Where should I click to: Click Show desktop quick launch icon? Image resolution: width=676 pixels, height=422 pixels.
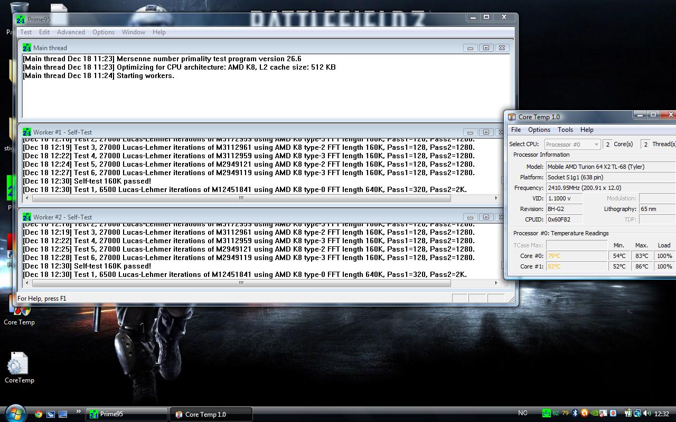pos(63,414)
